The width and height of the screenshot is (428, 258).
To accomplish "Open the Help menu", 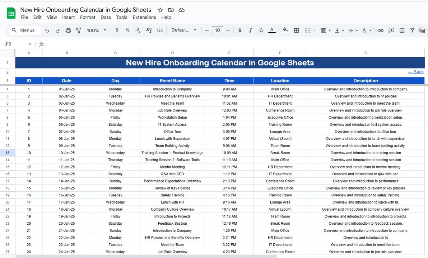I will [166, 18].
